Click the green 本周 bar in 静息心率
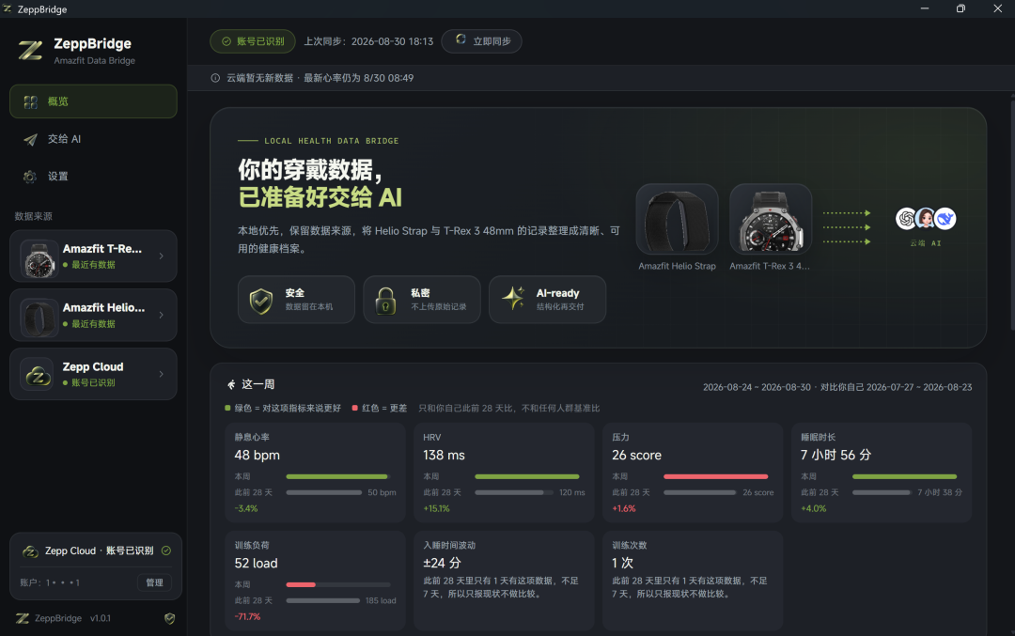The width and height of the screenshot is (1015, 636). [x=337, y=477]
